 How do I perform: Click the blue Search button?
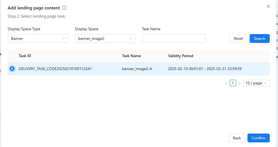259,38
